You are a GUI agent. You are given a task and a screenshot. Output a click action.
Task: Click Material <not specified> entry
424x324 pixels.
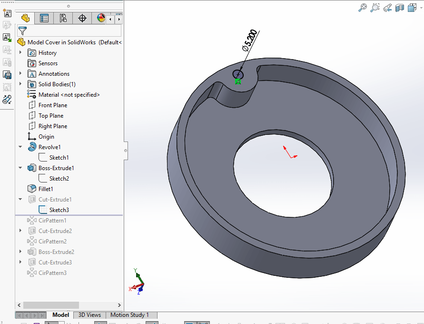(x=69, y=95)
